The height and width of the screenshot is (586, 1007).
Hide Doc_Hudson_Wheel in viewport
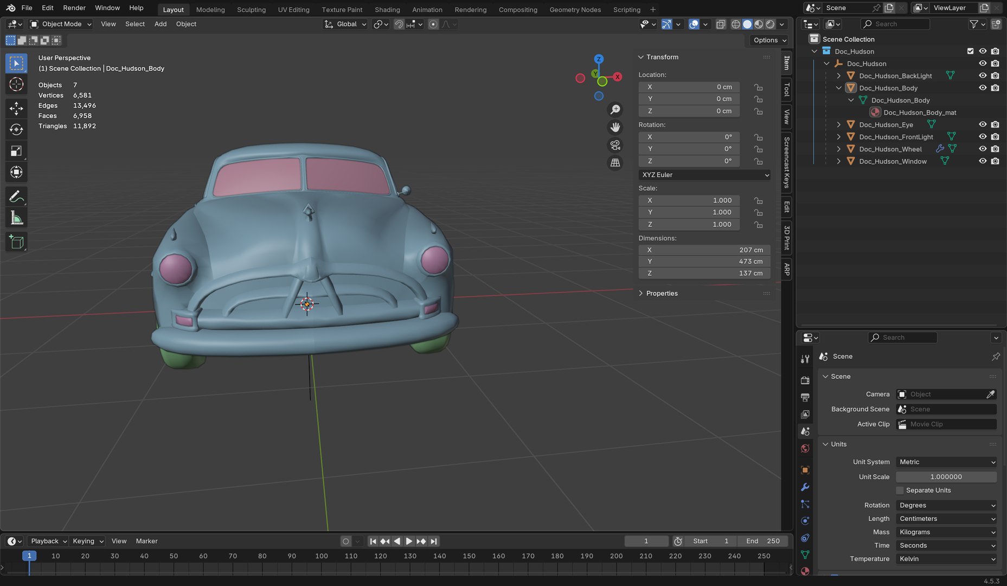pos(983,149)
